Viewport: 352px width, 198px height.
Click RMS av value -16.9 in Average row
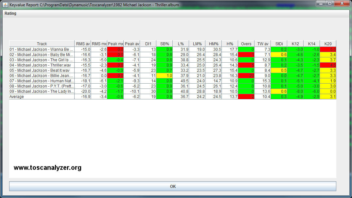[x=83, y=97]
